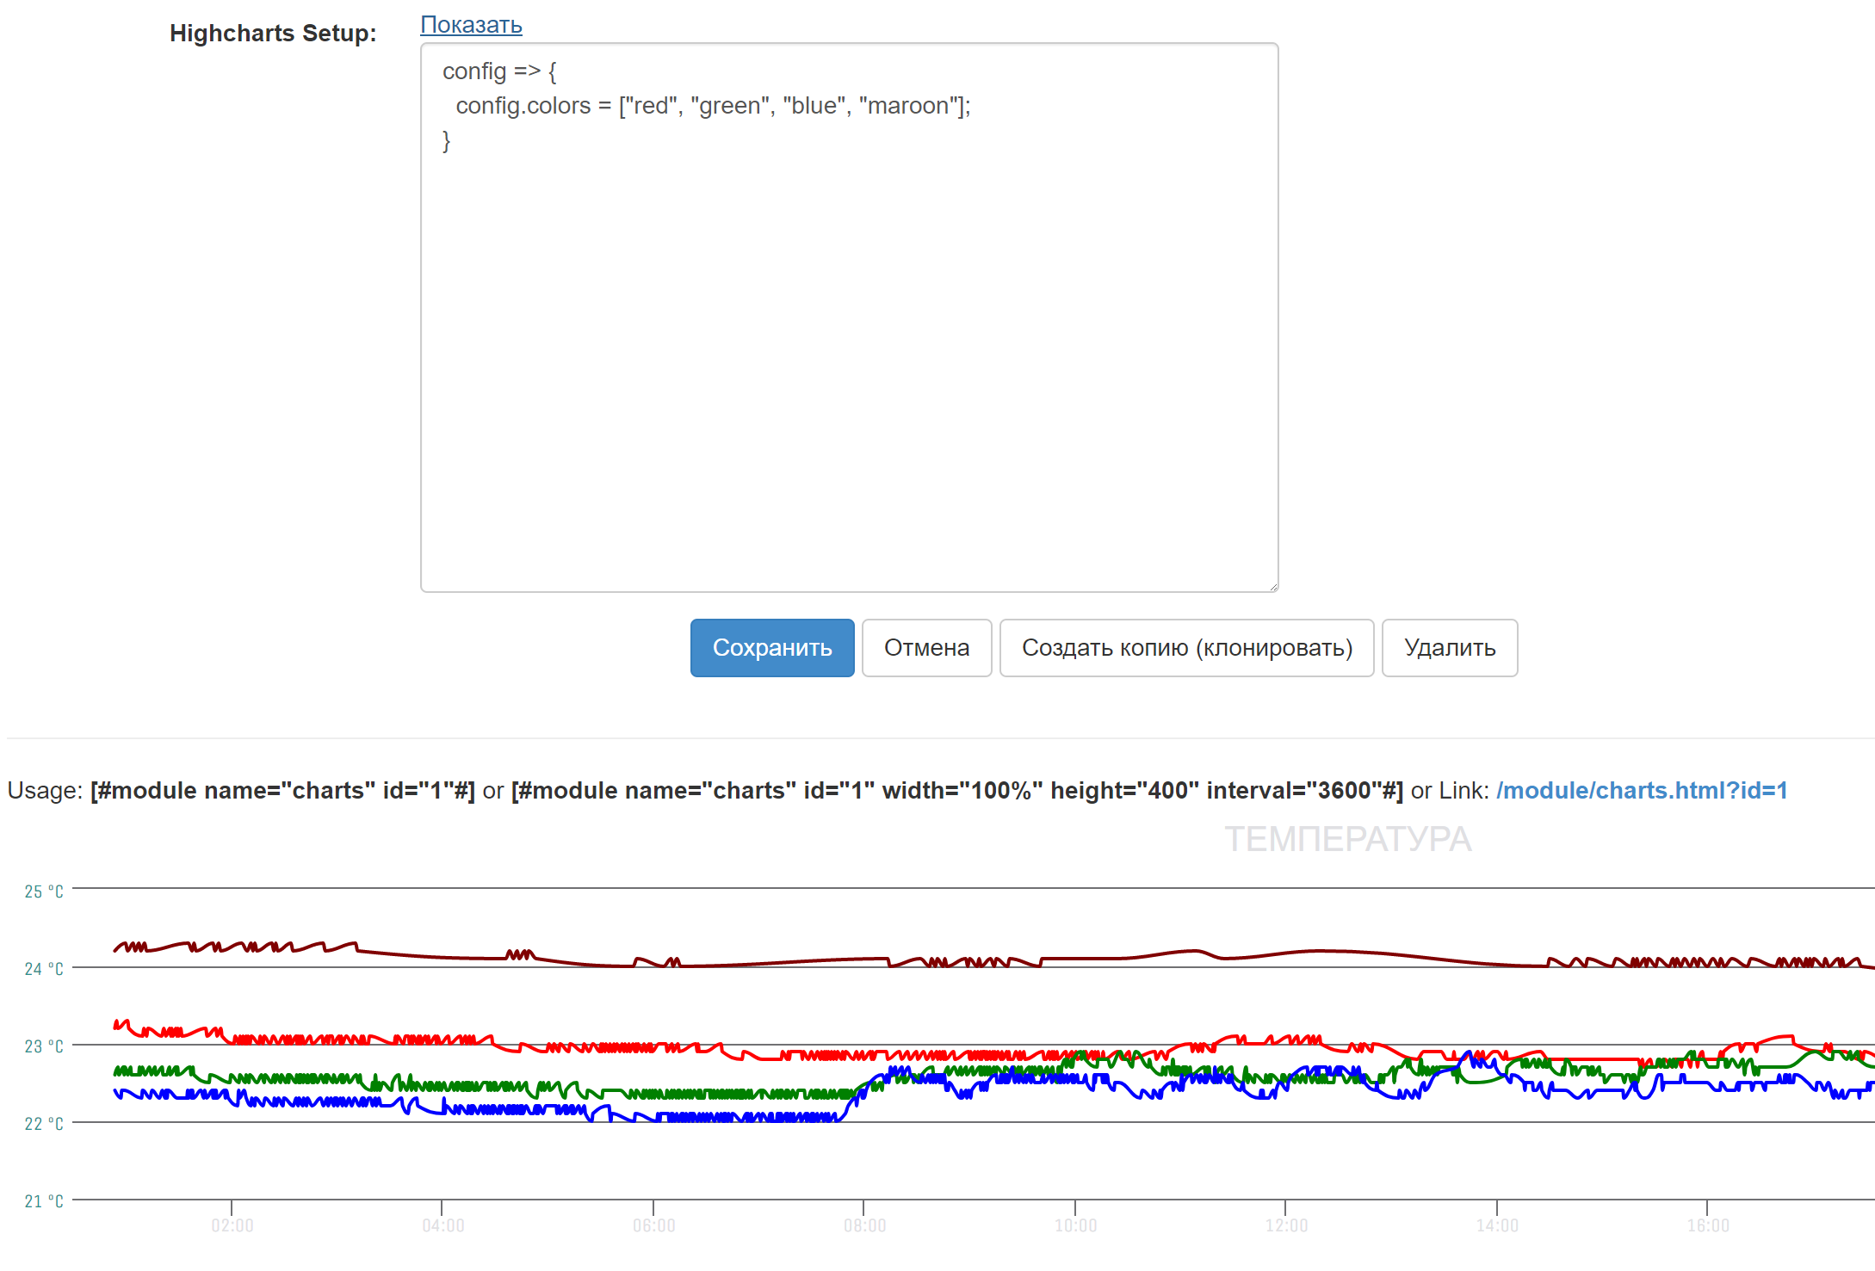This screenshot has width=1875, height=1271.
Task: Click the 25 °C axis label
Action: (x=44, y=892)
